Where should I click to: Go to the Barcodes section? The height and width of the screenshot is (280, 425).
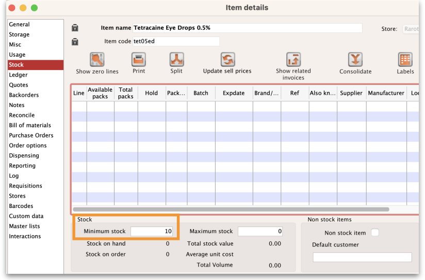(21, 206)
